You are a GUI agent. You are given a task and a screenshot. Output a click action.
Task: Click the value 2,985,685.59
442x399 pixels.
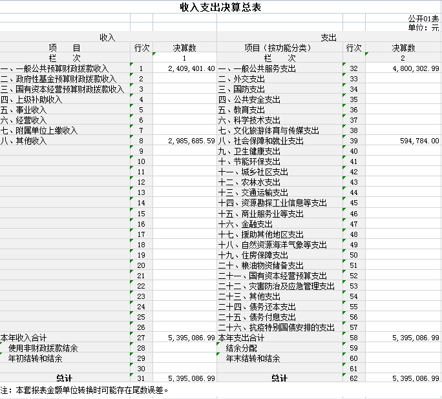(191, 141)
